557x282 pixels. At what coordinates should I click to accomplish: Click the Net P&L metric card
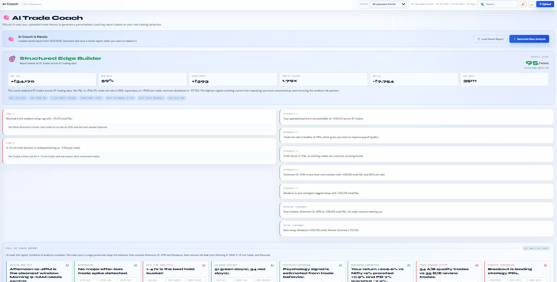[x=52, y=79]
